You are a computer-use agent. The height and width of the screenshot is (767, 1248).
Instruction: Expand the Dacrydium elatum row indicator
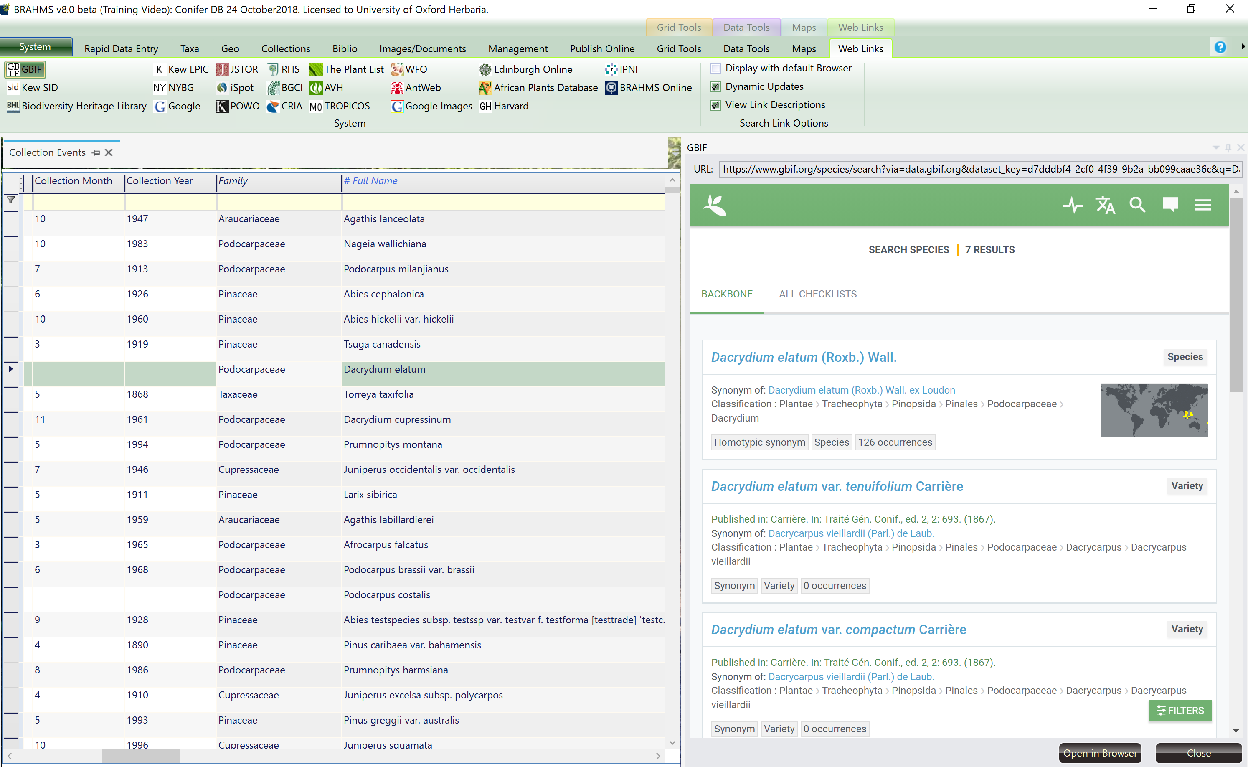[x=10, y=369]
